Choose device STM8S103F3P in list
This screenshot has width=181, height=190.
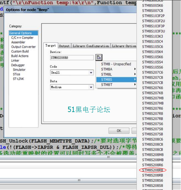coord(154,26)
